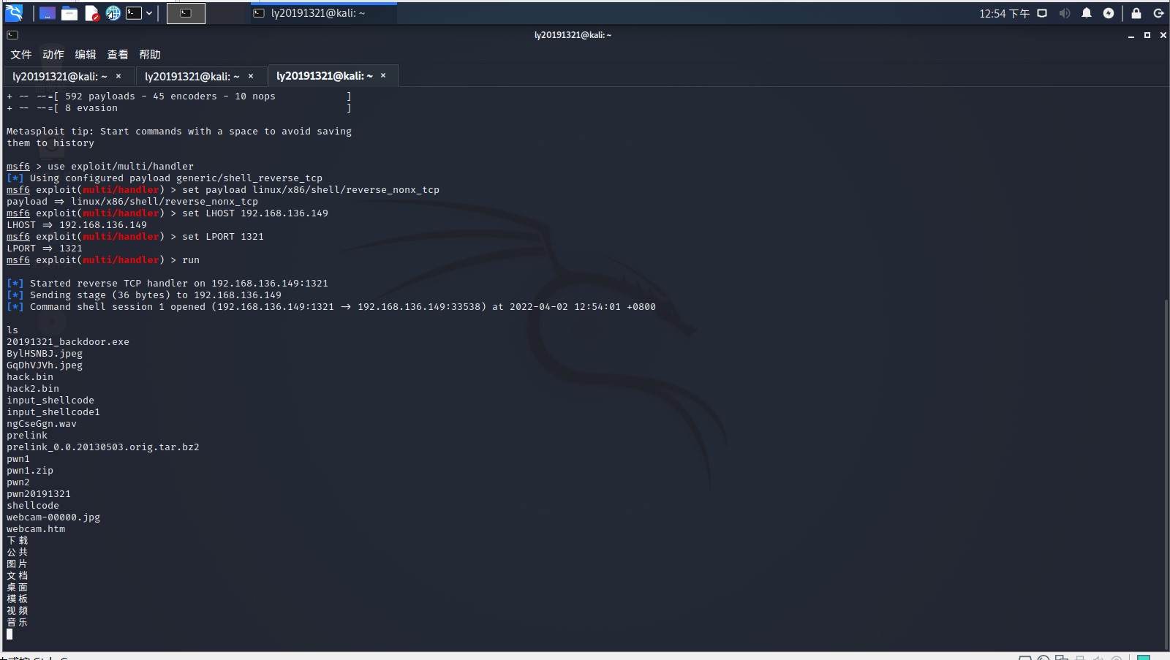Click ngCseGgn.wav file name
The image size is (1170, 660).
(x=42, y=424)
